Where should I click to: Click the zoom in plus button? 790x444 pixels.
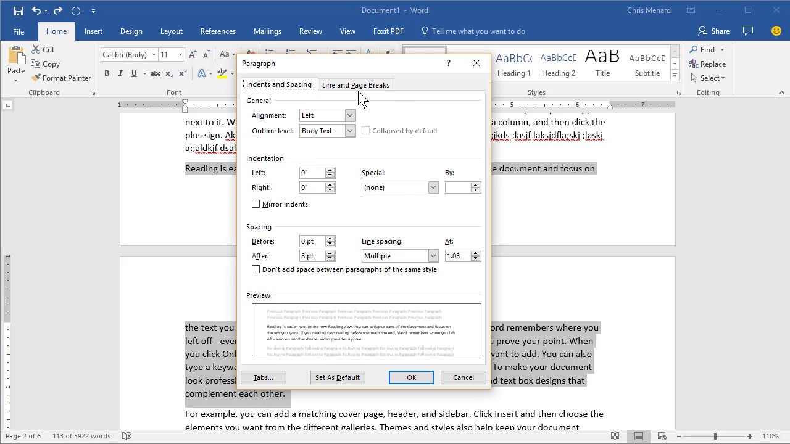[x=750, y=436]
